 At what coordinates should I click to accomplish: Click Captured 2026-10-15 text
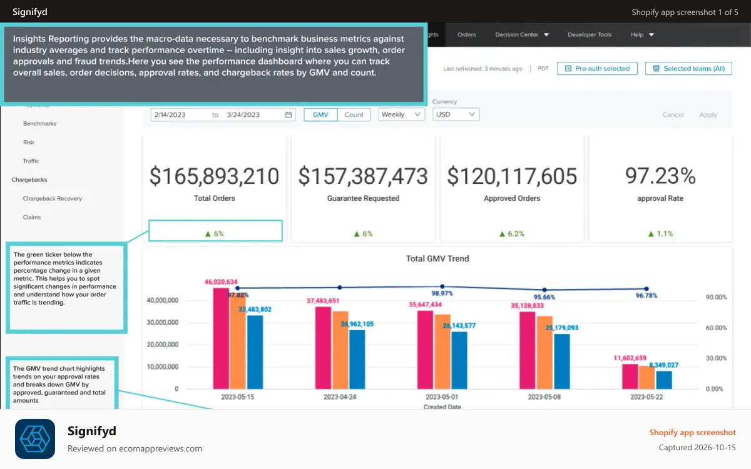697,448
